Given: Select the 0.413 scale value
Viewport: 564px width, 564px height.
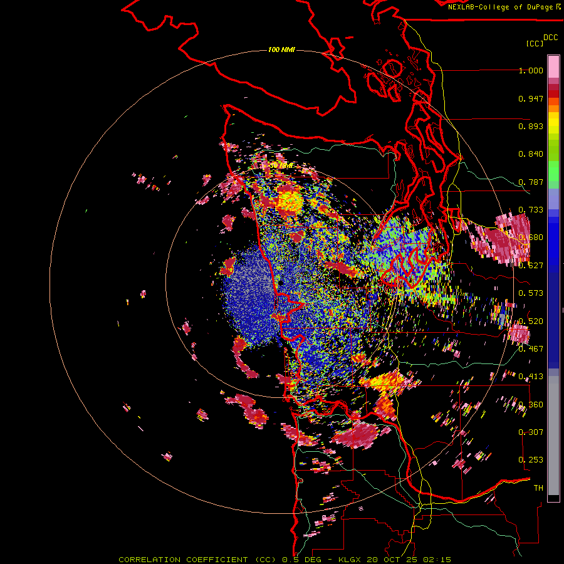Looking at the screenshot, I should tap(531, 377).
